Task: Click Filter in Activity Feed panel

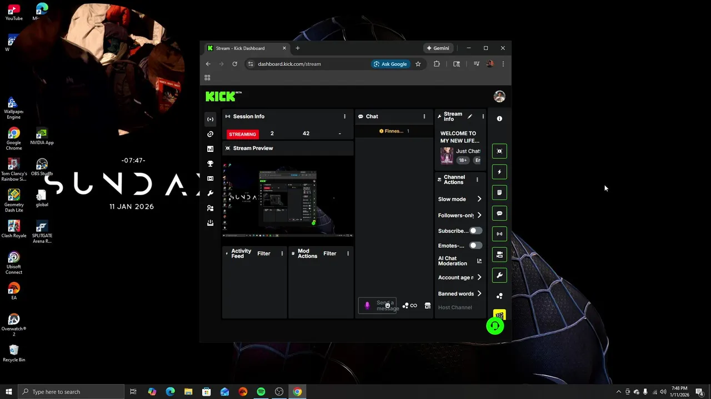Action: click(264, 253)
